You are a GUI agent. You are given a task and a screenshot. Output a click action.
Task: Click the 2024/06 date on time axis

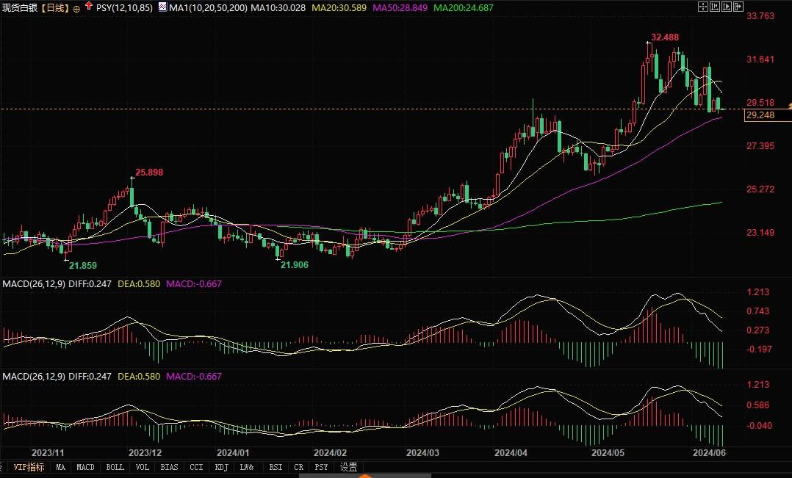(709, 453)
